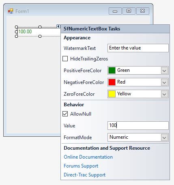174x185 pixels.
Task: Expand the PositiveForeColor dropdown
Action: pos(164,71)
